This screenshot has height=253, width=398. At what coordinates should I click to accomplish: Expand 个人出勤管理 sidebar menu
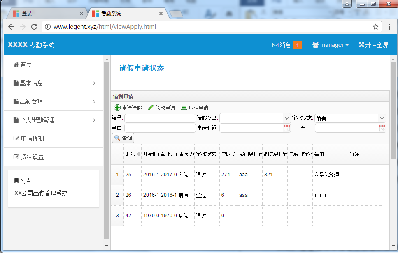click(54, 120)
